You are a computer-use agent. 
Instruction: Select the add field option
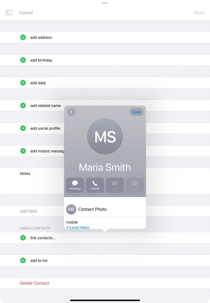[x=28, y=211]
